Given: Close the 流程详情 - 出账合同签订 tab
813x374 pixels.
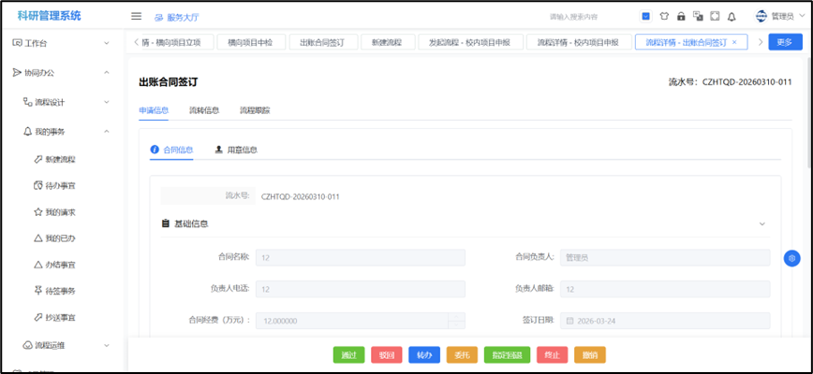Looking at the screenshot, I should pyautogui.click(x=734, y=42).
